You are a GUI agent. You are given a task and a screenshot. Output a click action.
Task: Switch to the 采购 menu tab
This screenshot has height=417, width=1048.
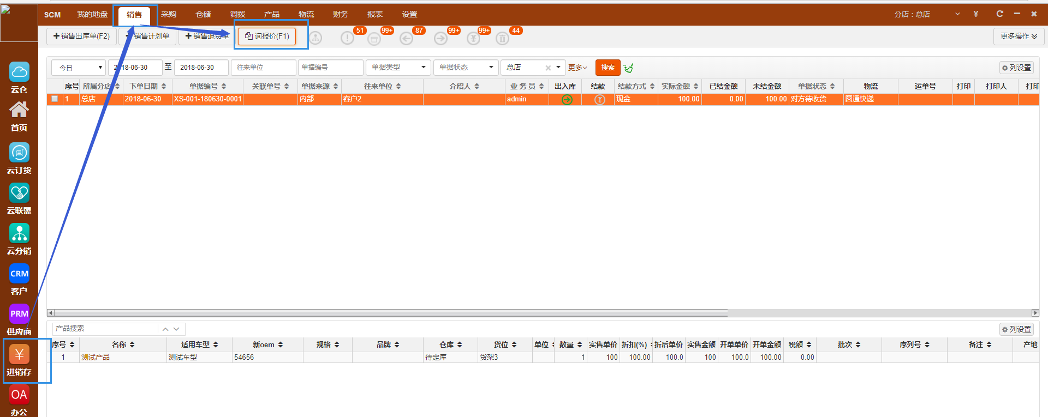[169, 14]
